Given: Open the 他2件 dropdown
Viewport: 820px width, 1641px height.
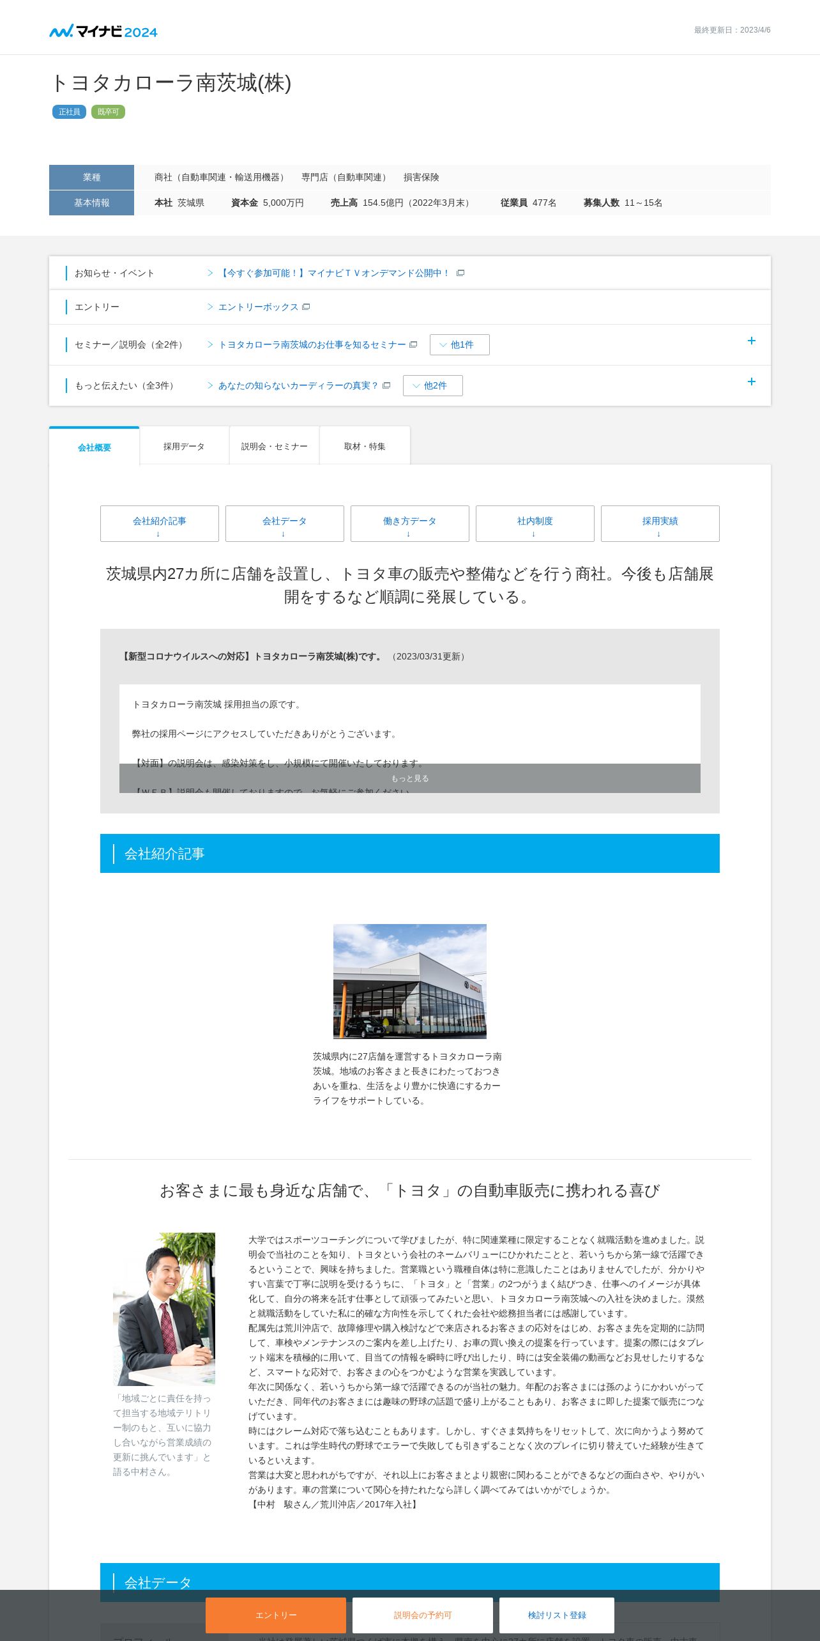Looking at the screenshot, I should pyautogui.click(x=433, y=385).
